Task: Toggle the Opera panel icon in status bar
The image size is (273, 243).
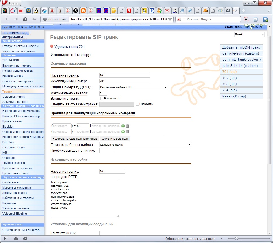Action: point(6,239)
